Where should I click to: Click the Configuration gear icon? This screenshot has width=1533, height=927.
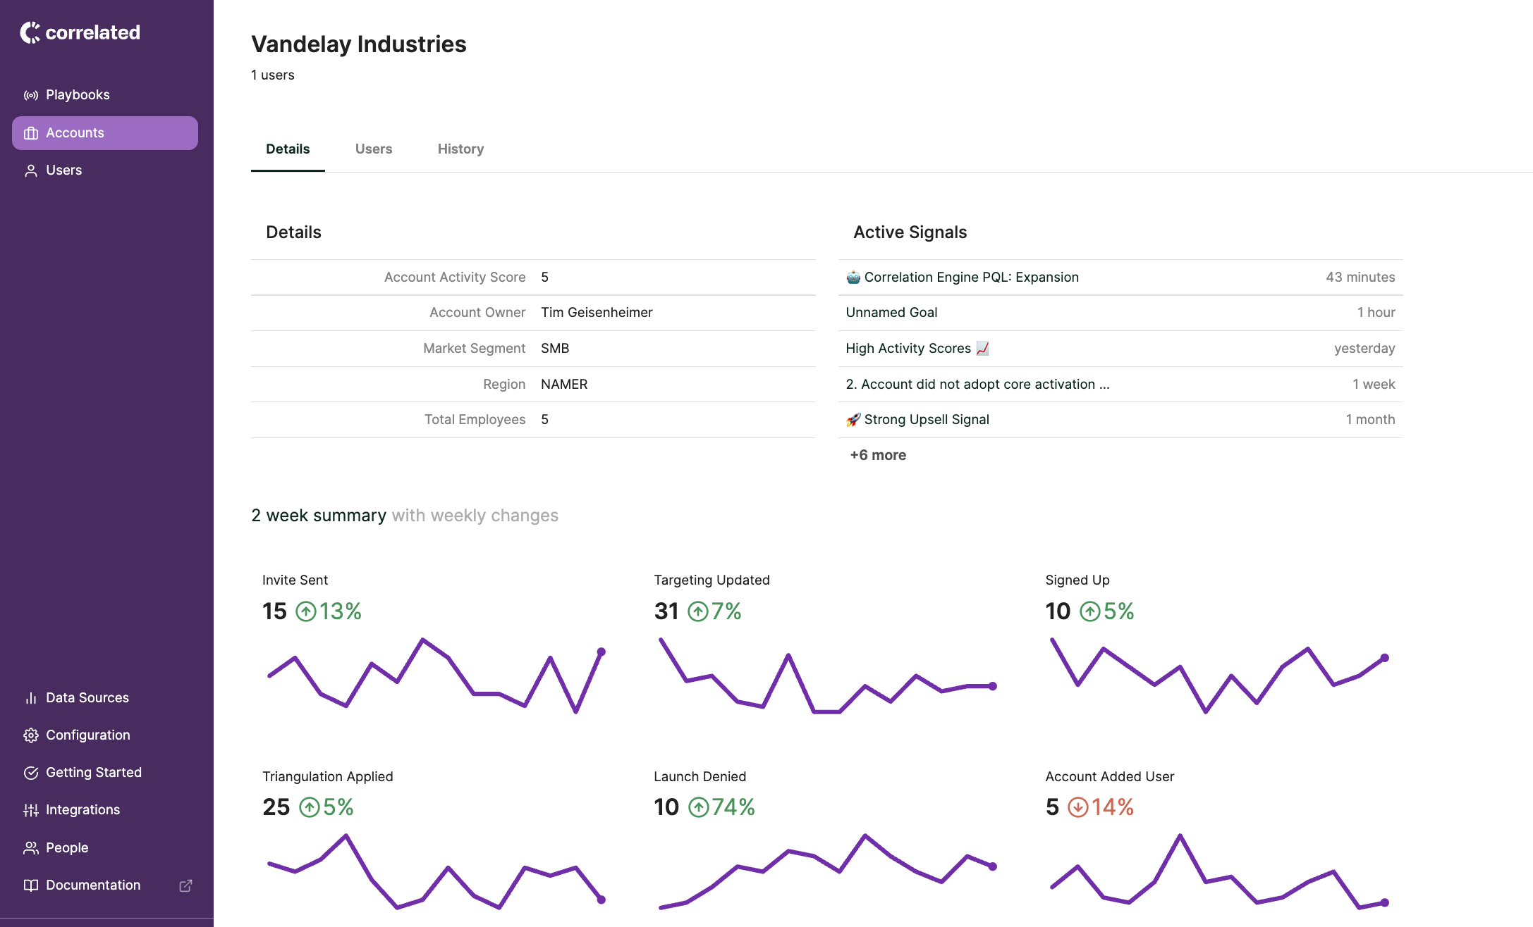(31, 735)
